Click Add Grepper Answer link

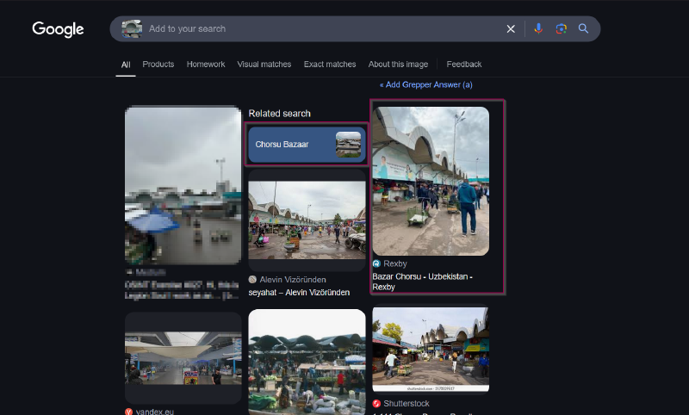click(x=426, y=85)
